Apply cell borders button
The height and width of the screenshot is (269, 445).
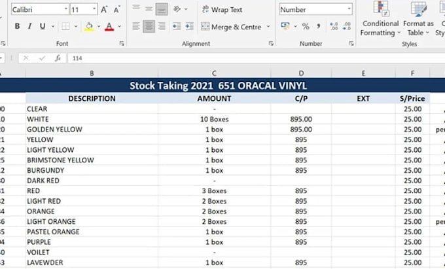(x=65, y=26)
